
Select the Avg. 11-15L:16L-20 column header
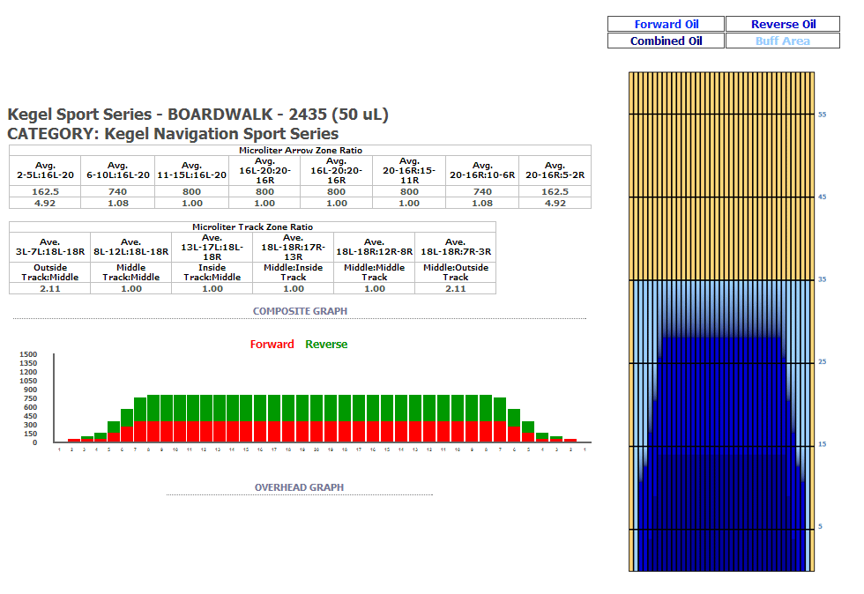pyautogui.click(x=191, y=170)
